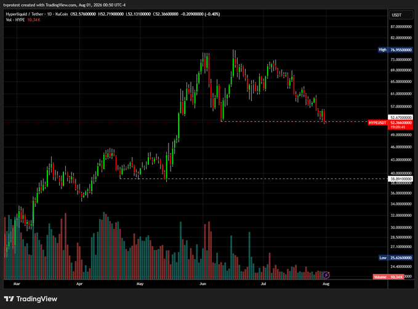Click the tvprotest created with TradingView.com caption

[x=64, y=5]
